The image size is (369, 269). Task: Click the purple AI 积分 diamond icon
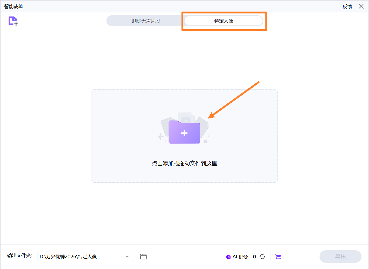coord(228,257)
